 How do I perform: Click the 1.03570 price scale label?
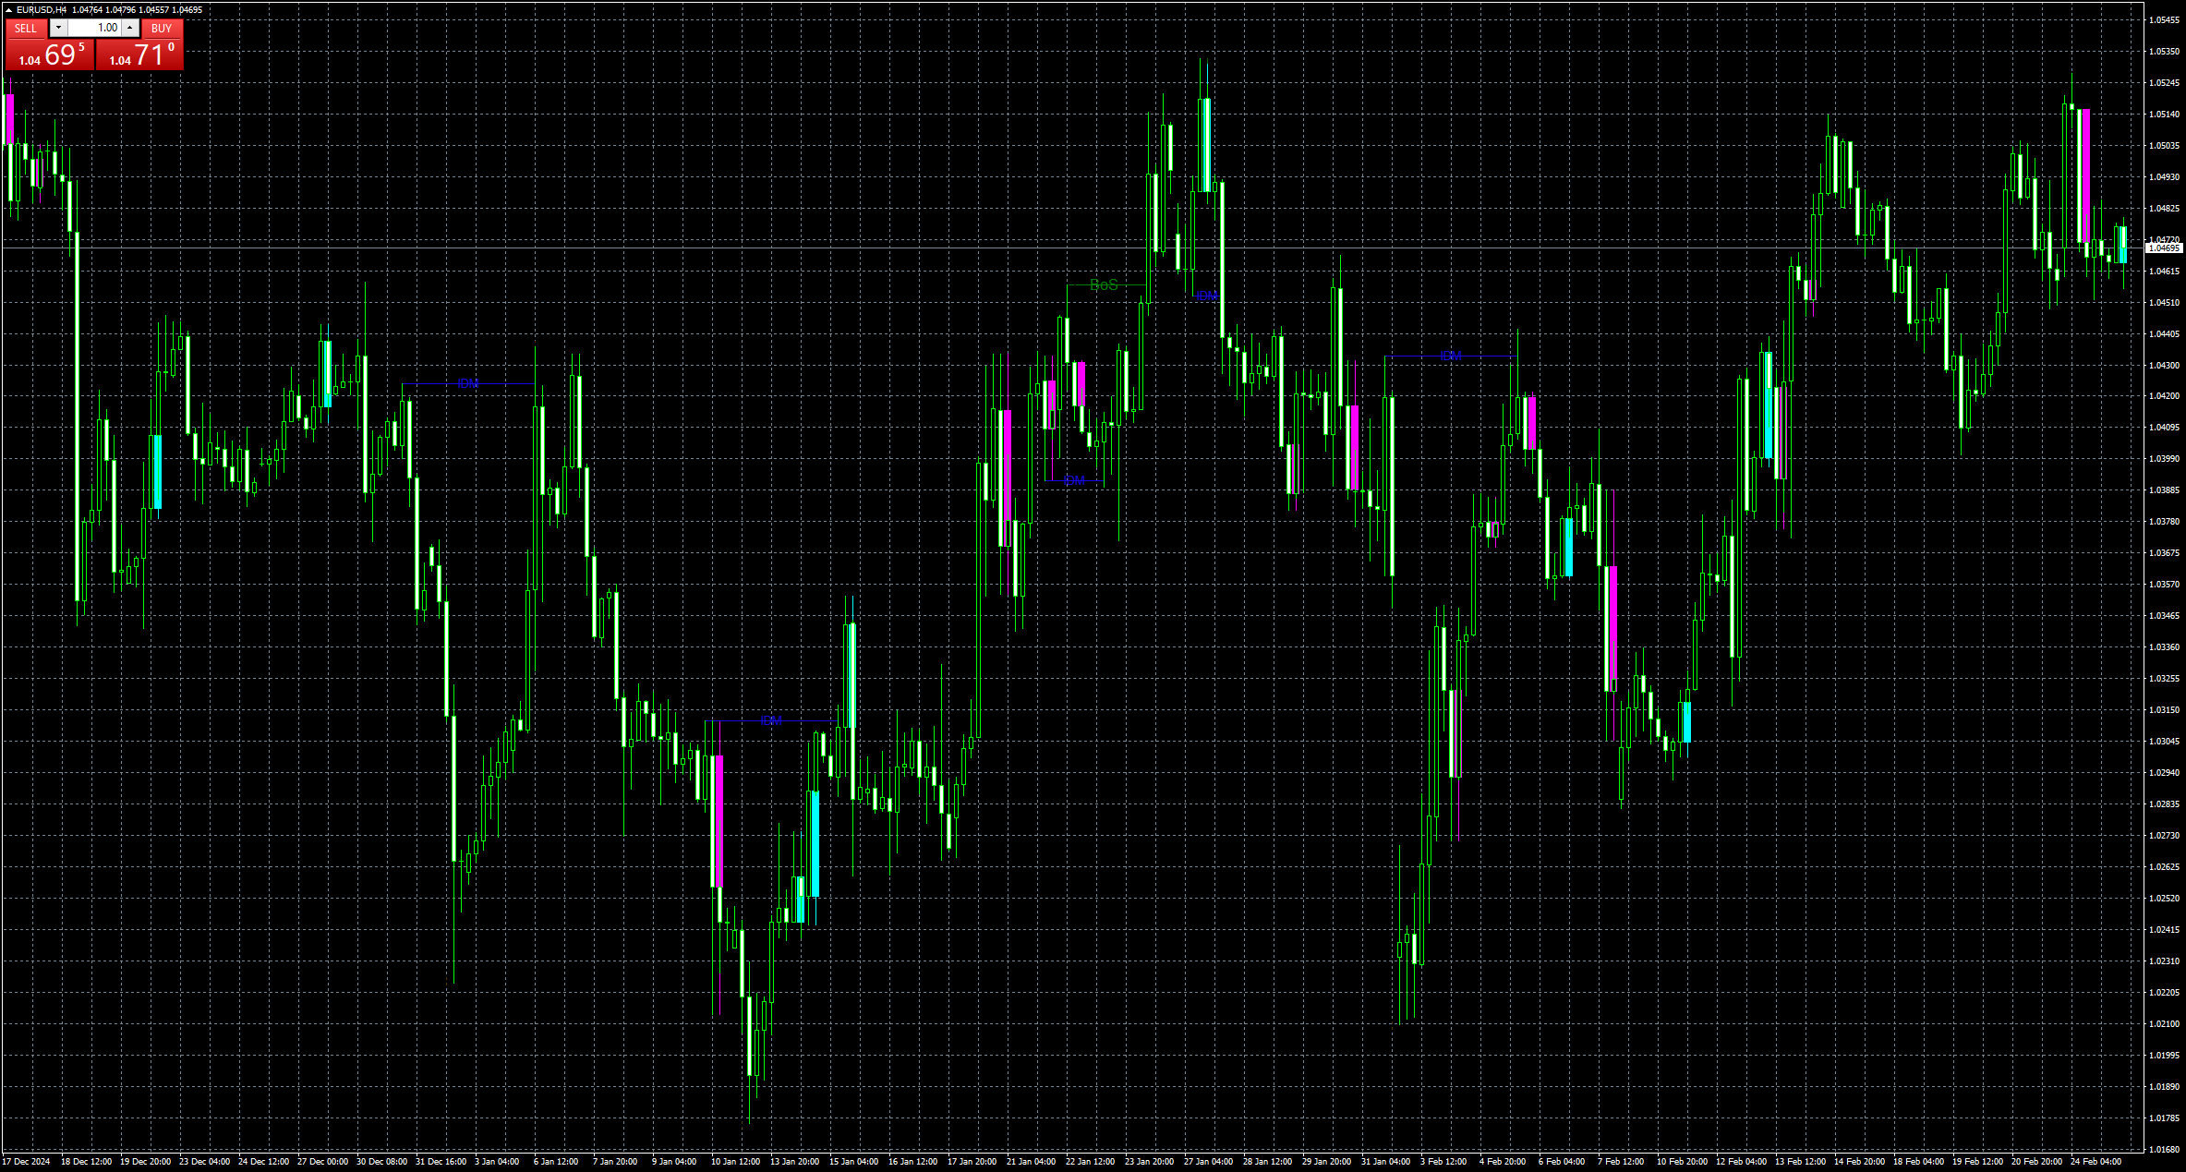pos(2164,585)
